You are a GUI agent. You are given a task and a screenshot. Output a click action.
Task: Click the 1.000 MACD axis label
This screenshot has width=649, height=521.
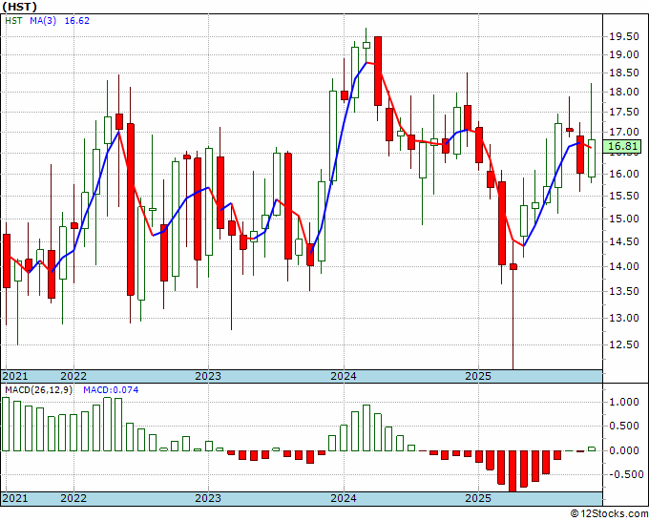(624, 403)
